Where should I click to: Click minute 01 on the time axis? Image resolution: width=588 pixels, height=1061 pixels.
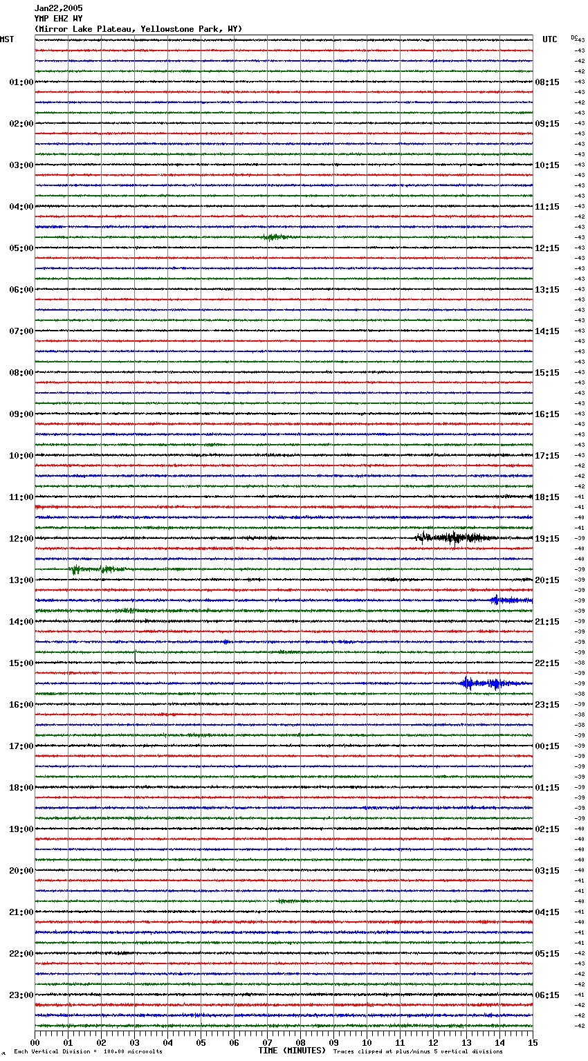[x=68, y=1042]
